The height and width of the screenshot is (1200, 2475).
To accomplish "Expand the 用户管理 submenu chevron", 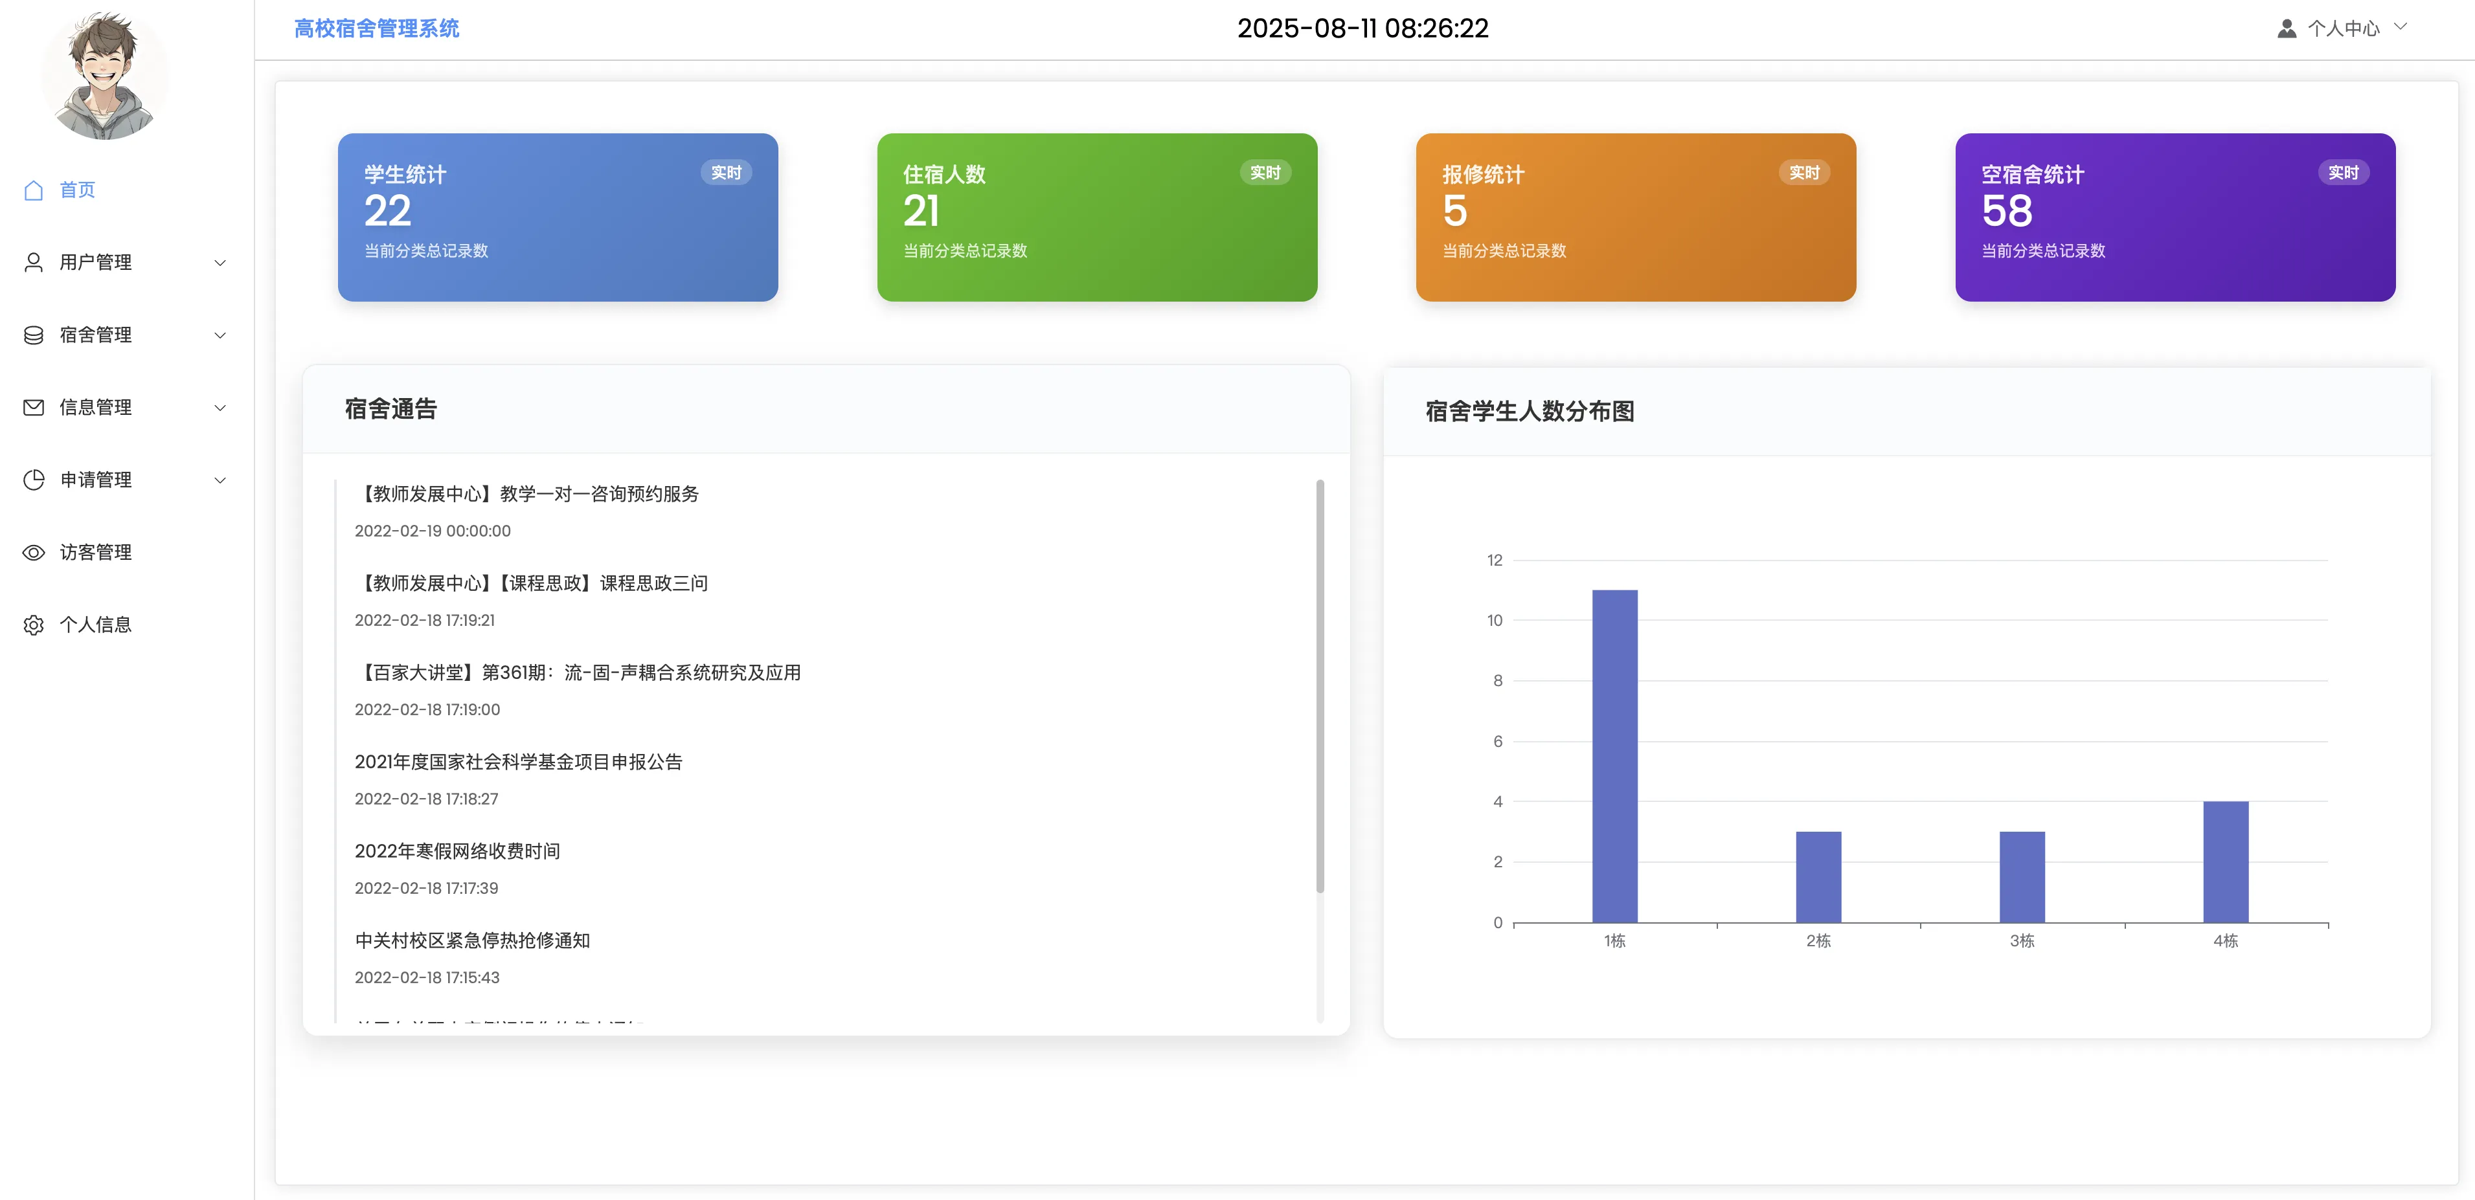I will 220,263.
